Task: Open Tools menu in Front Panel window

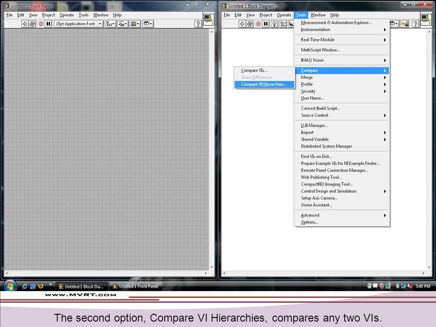Action: click(x=84, y=15)
